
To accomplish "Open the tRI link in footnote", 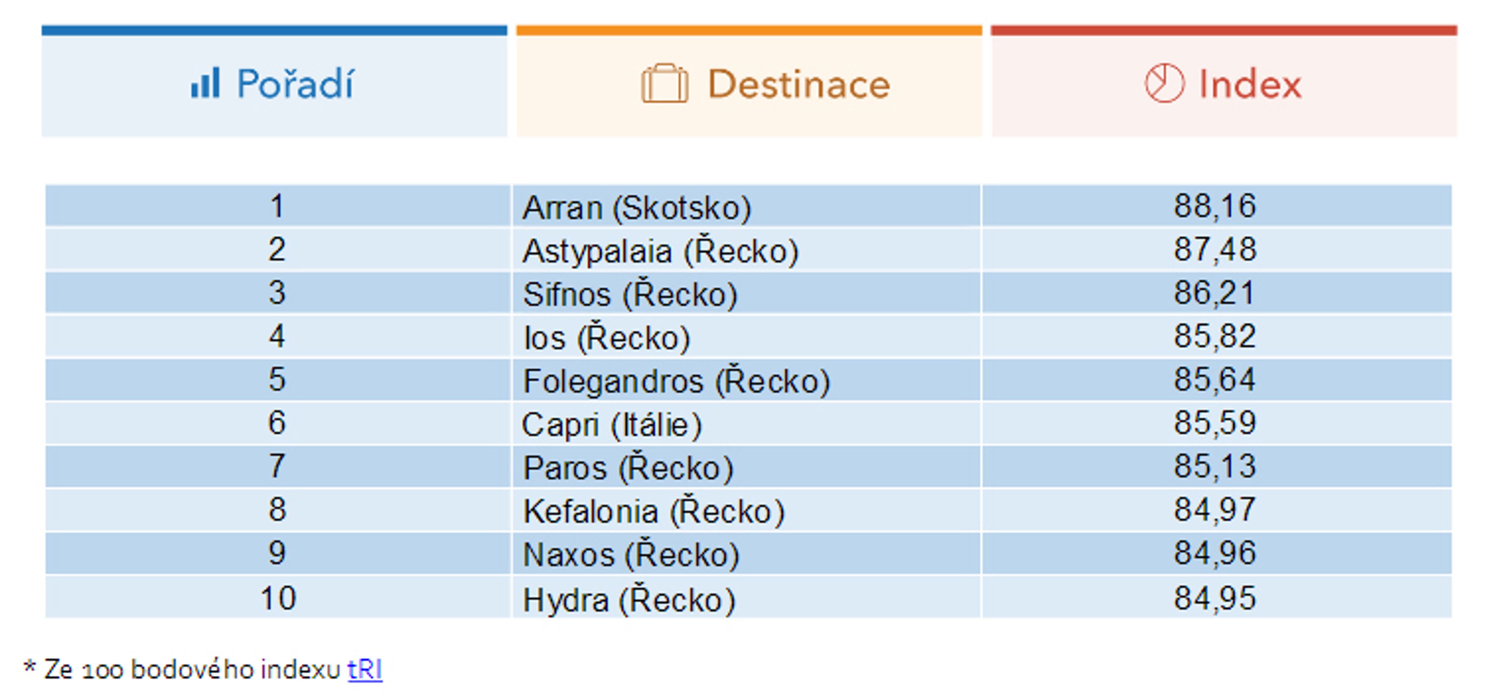I will pos(365,669).
